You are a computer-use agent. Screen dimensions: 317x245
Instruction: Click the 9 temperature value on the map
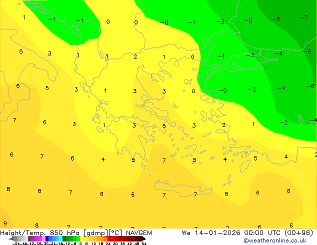pos(5,223)
